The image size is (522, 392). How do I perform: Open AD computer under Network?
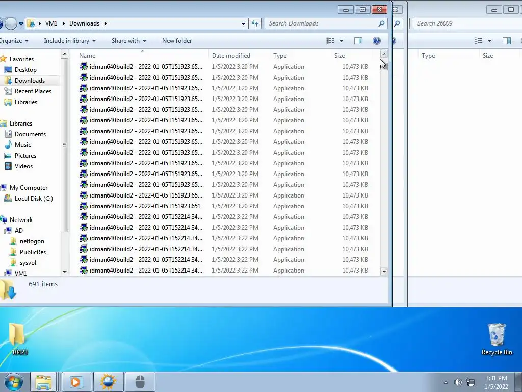19,230
